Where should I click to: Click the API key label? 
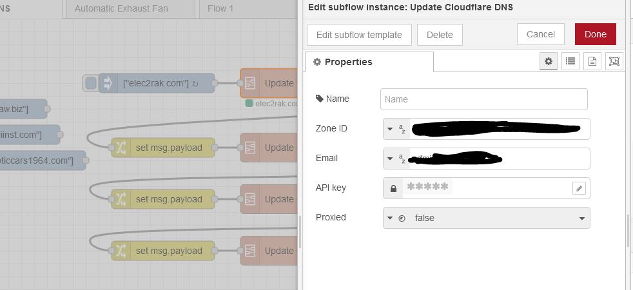(x=331, y=188)
